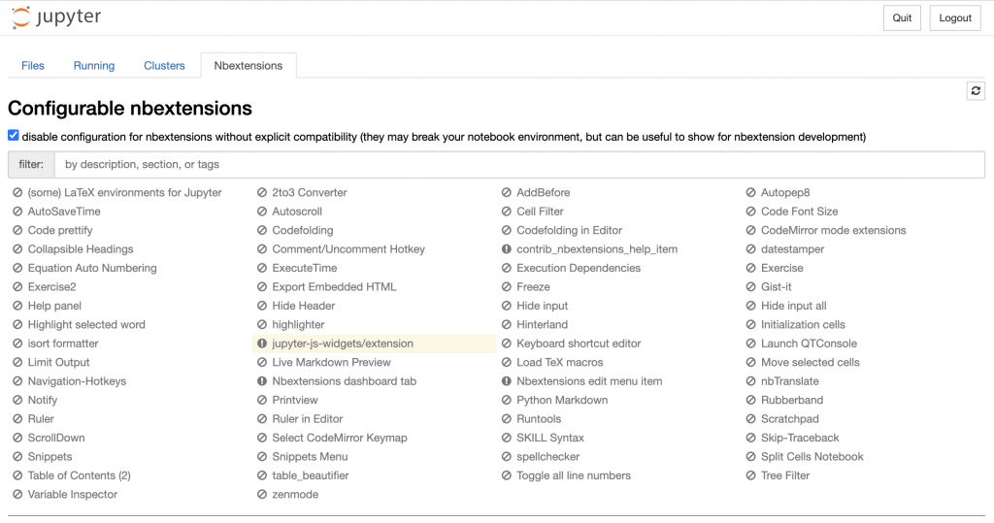
Task: Open the nbTranslate extension
Action: (x=790, y=381)
